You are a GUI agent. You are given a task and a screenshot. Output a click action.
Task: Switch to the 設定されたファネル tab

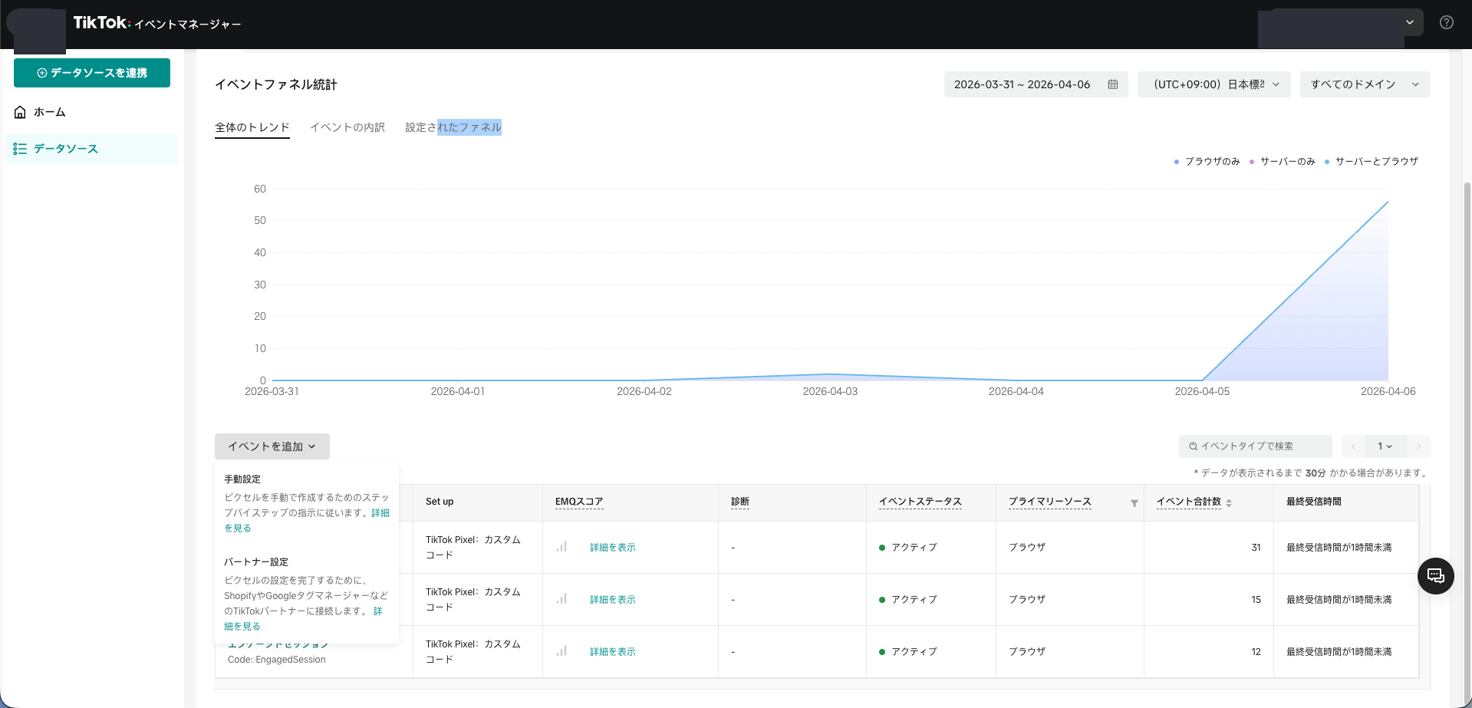click(x=453, y=127)
